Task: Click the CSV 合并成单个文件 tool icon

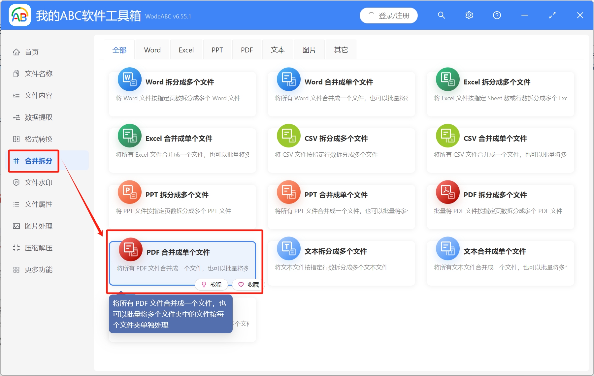Action: 447,136
